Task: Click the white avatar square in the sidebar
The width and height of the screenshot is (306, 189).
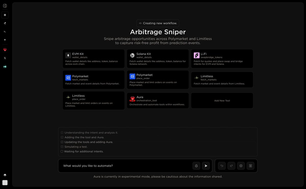Action: pos(5,183)
